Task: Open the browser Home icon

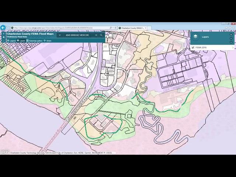Action: tap(226, 28)
